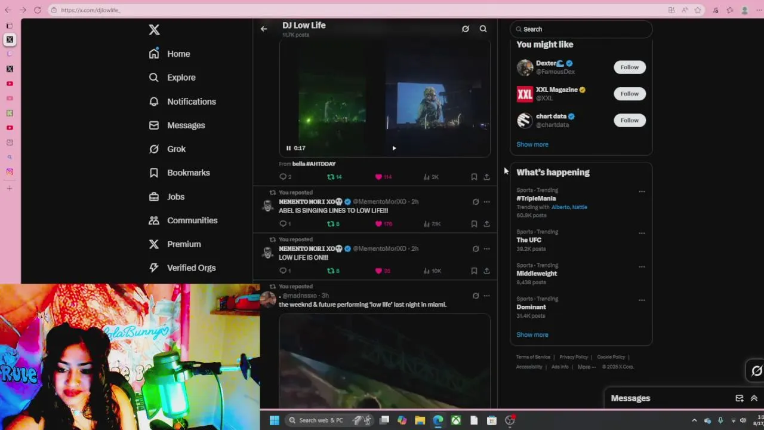
Task: Open Terms of Service footer link
Action: (533, 357)
